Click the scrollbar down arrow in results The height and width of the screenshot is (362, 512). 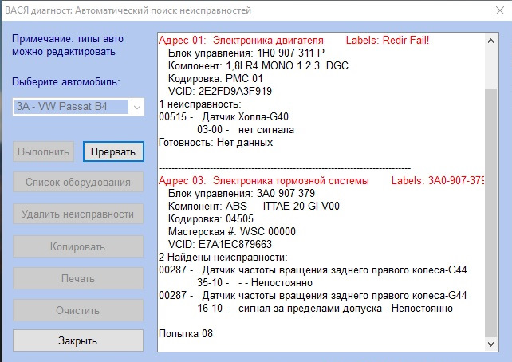490,344
